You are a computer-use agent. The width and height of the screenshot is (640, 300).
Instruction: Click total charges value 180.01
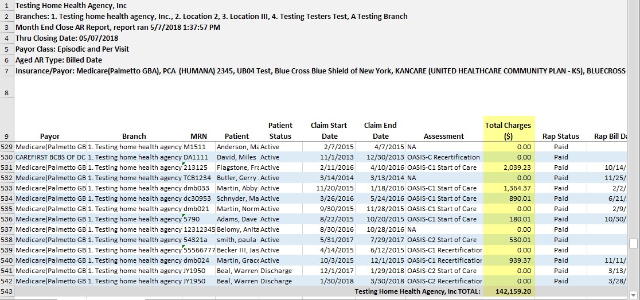(509, 219)
